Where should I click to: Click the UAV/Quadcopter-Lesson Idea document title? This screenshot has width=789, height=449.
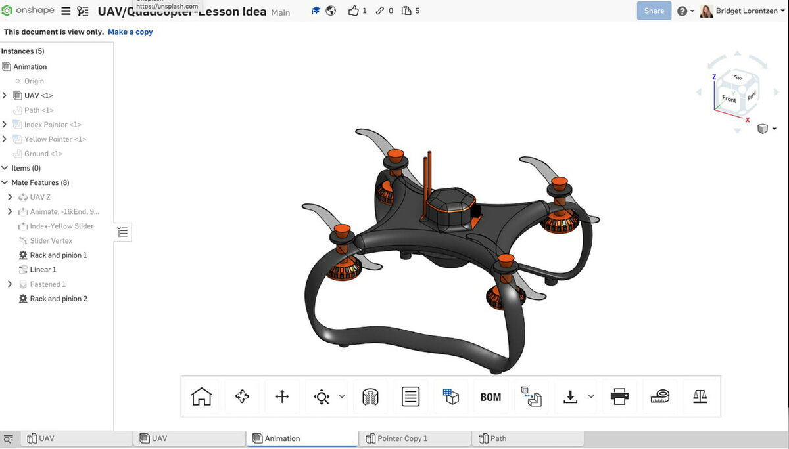tap(182, 11)
